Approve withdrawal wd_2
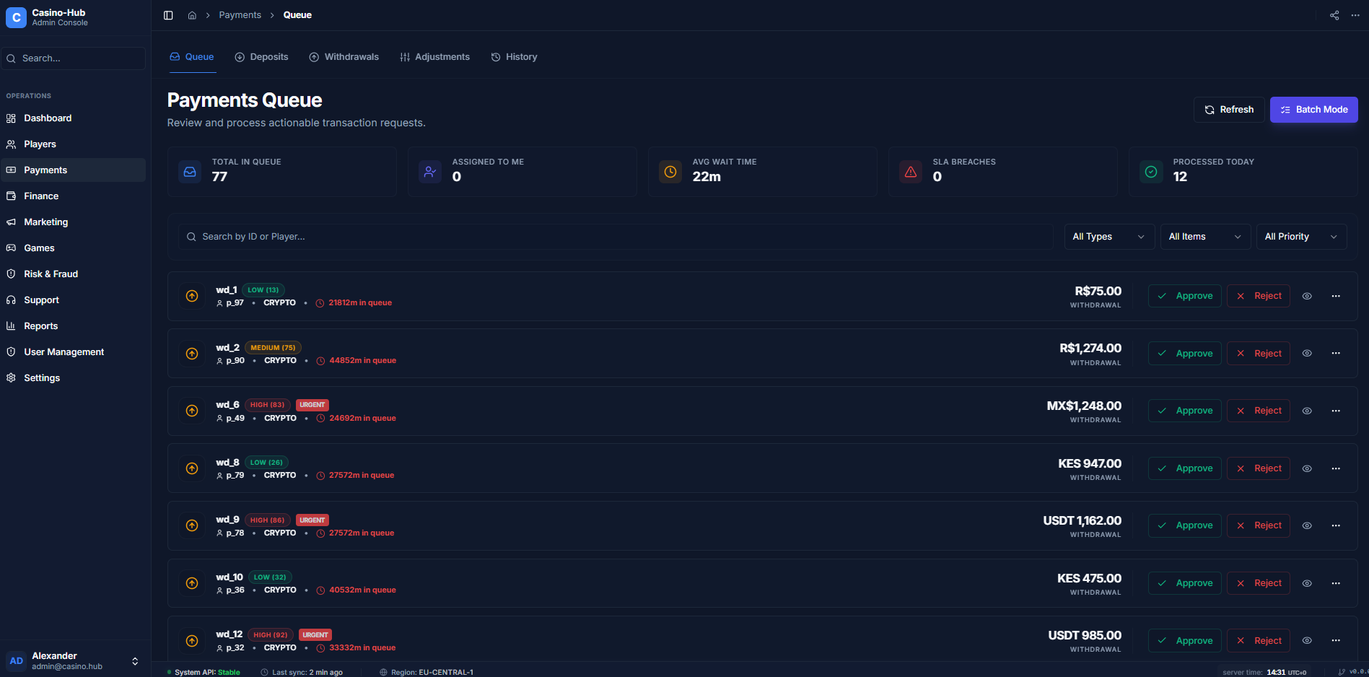This screenshot has height=677, width=1369. click(x=1184, y=354)
